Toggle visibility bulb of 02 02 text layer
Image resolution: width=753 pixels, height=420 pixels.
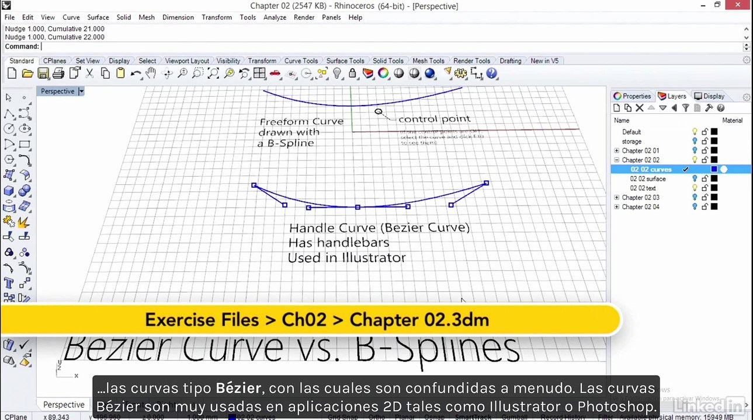pos(695,188)
